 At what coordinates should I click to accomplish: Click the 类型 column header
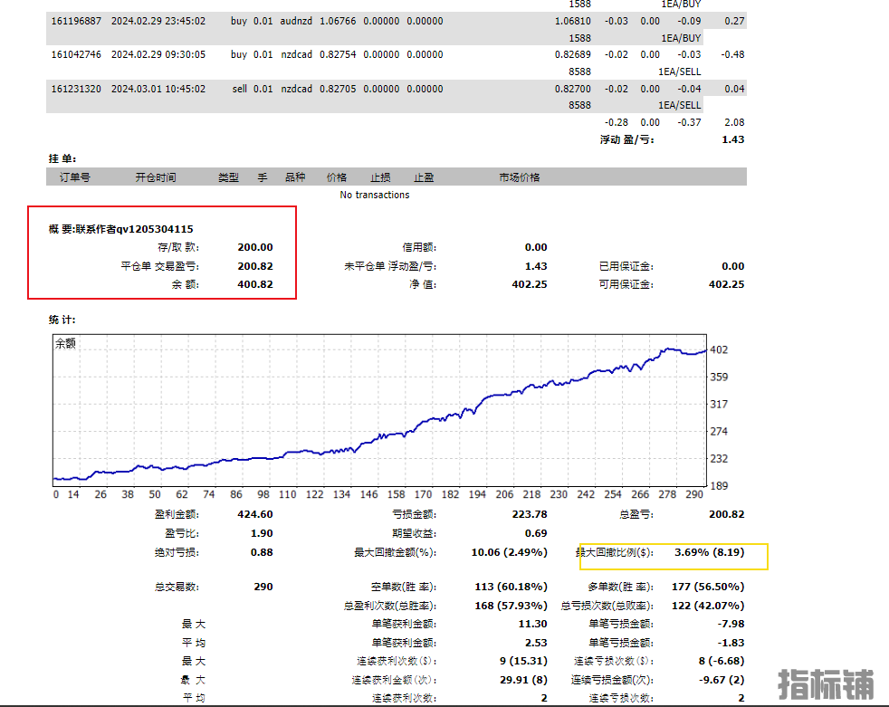[228, 177]
